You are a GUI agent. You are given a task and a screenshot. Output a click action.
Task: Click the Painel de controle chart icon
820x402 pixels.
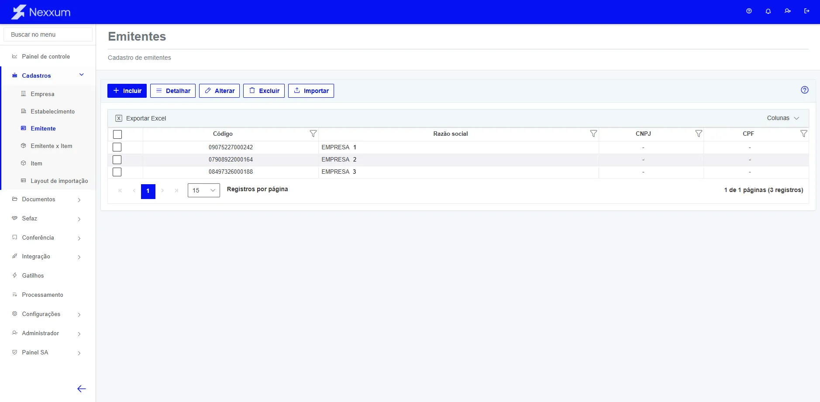14,56
